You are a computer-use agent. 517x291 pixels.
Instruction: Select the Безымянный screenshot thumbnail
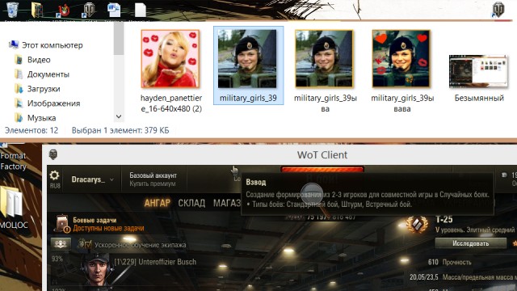[478, 71]
